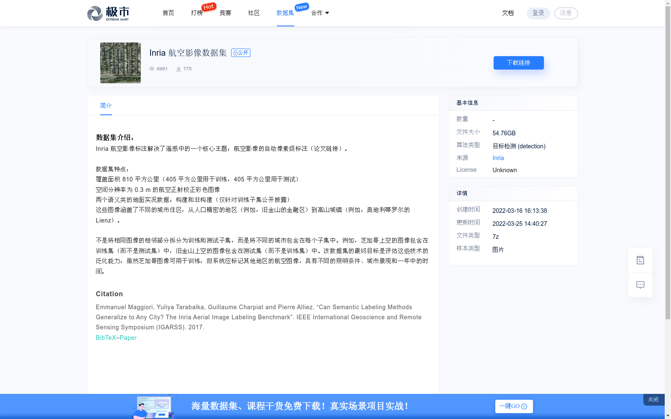671x419 pixels.
Task: Click the 4991 view count
Action: [x=162, y=69]
